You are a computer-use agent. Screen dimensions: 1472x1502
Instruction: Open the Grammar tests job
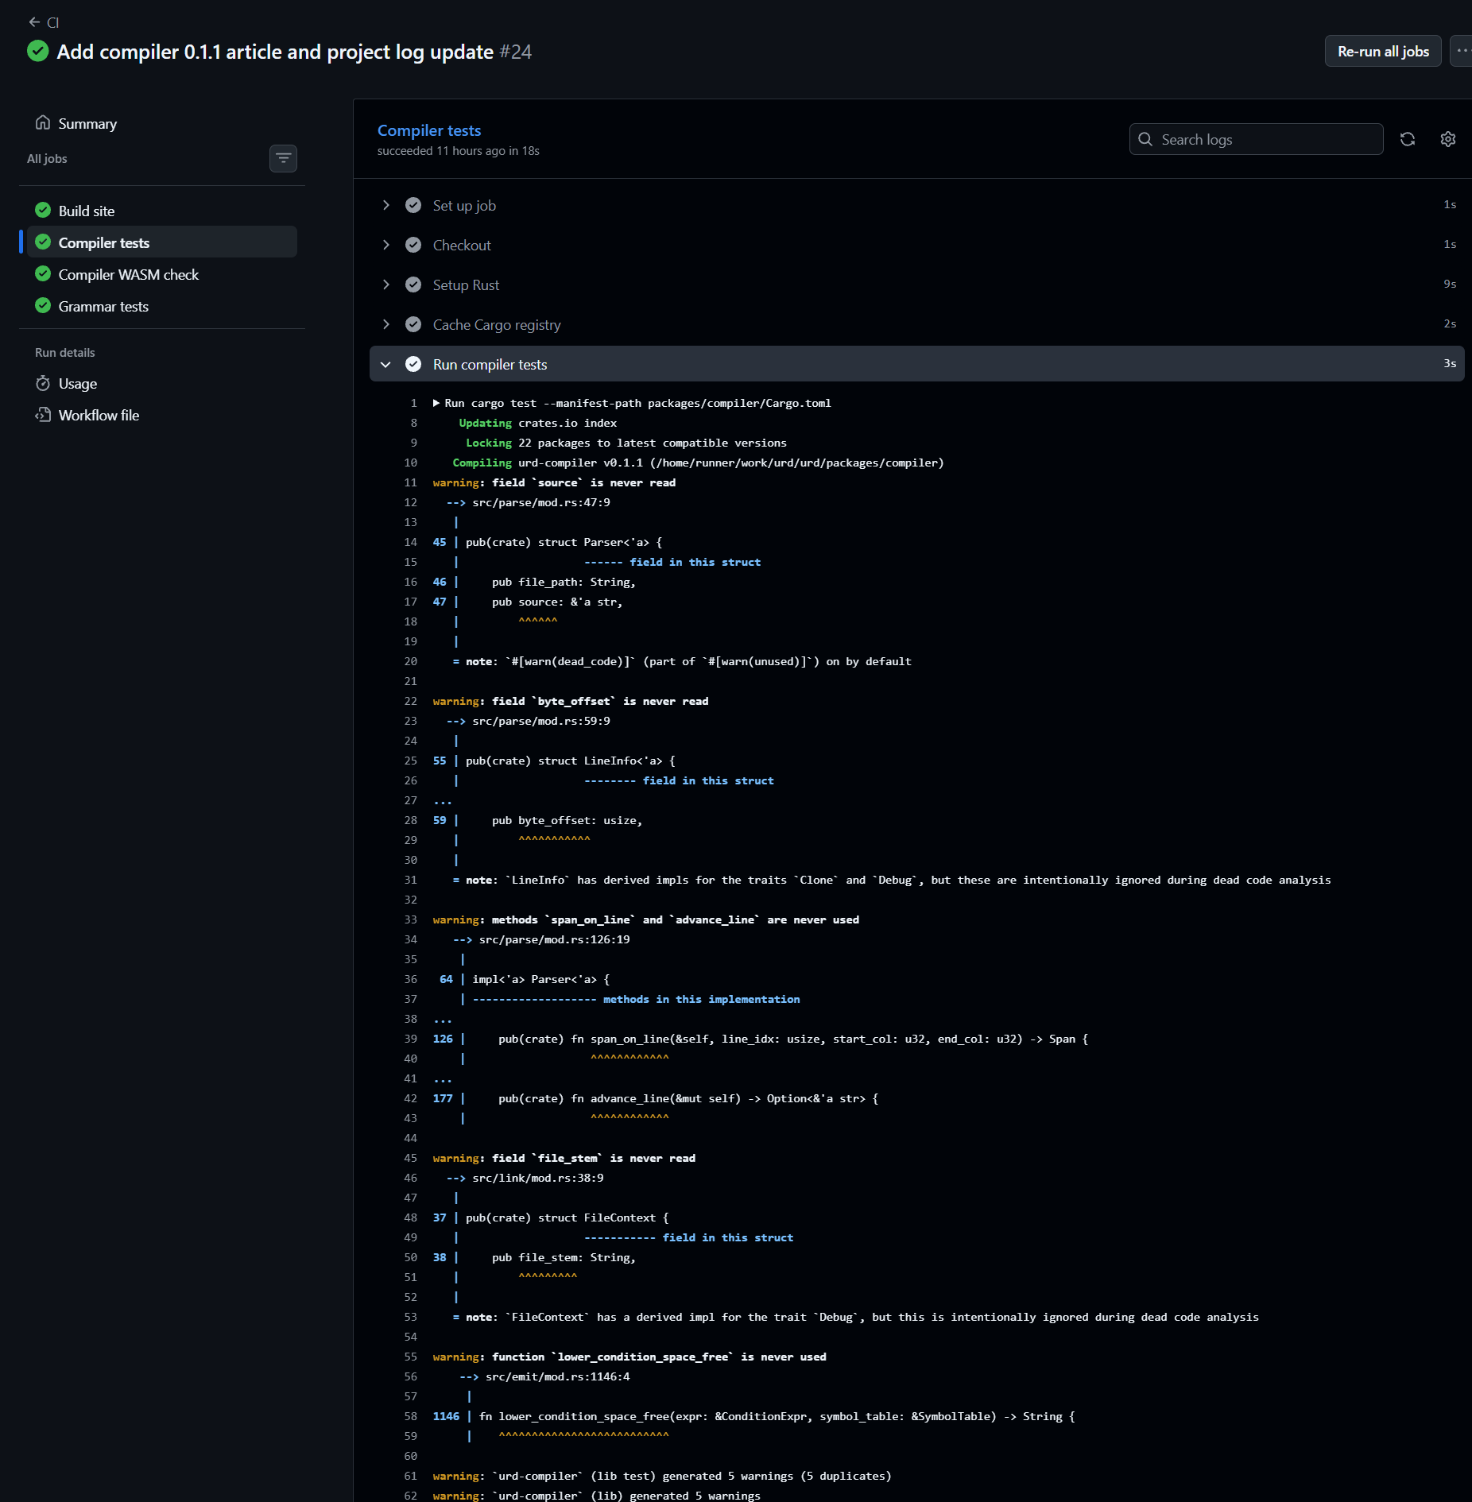pyautogui.click(x=103, y=306)
